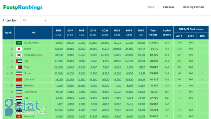This screenshot has height=119, width=211.
Task: Open the Database menu item
Action: 169,7
